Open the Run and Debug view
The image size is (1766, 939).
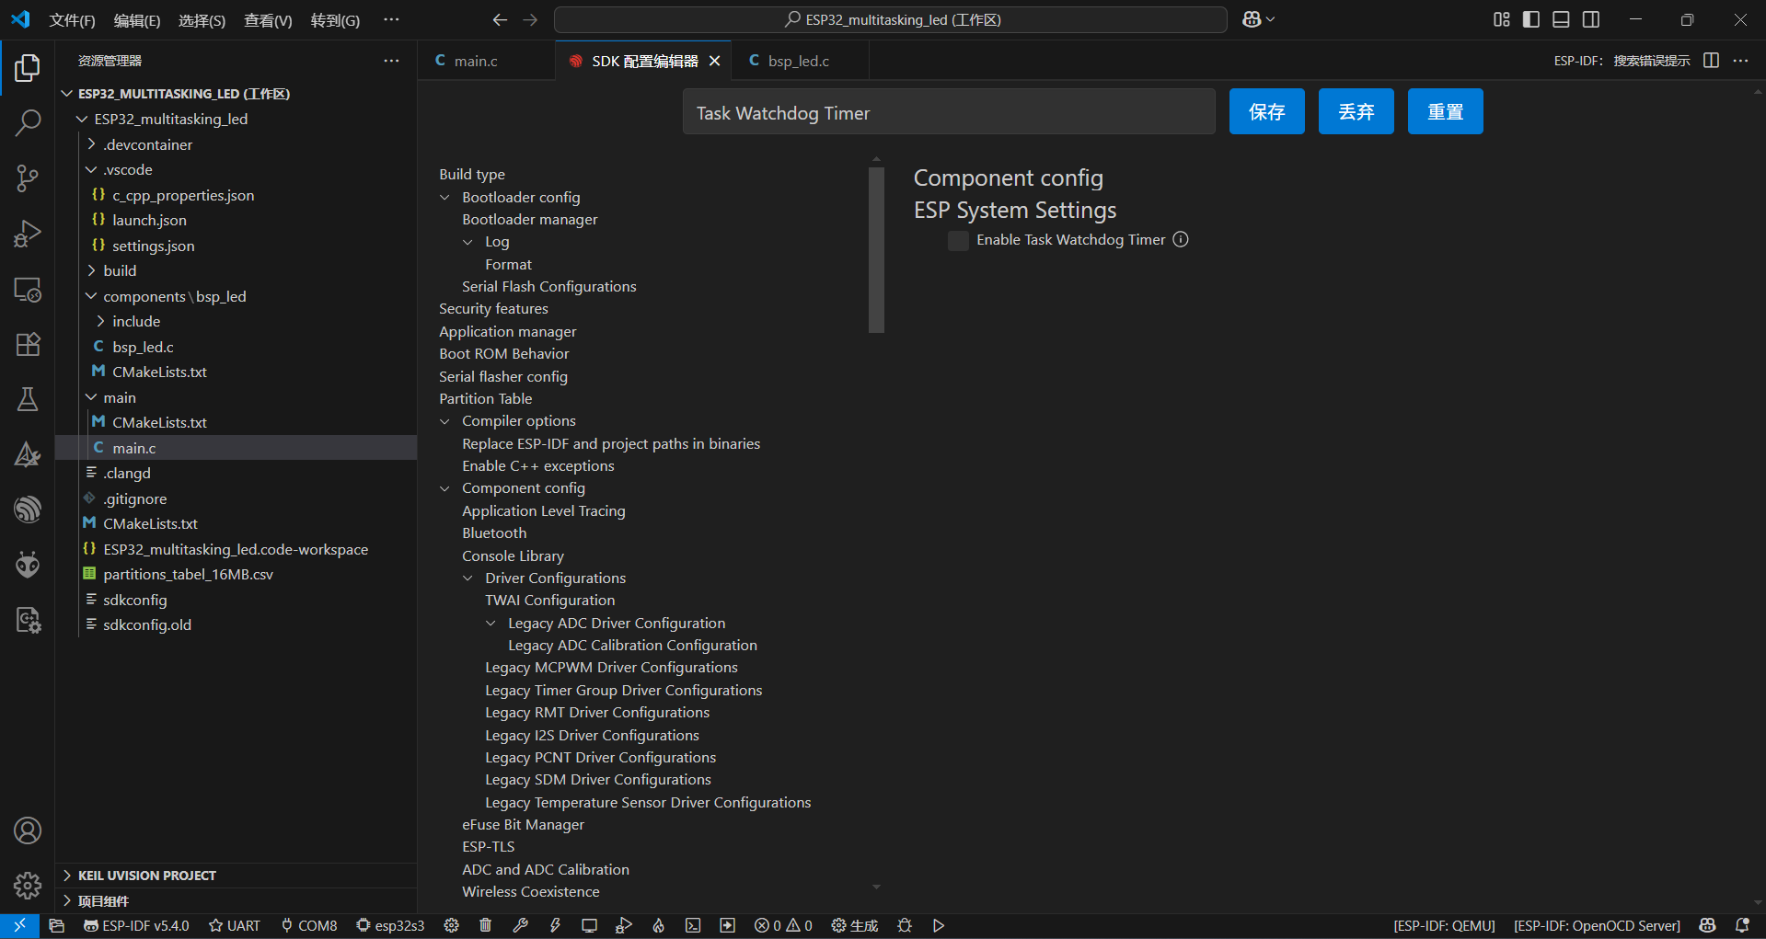coord(28,234)
